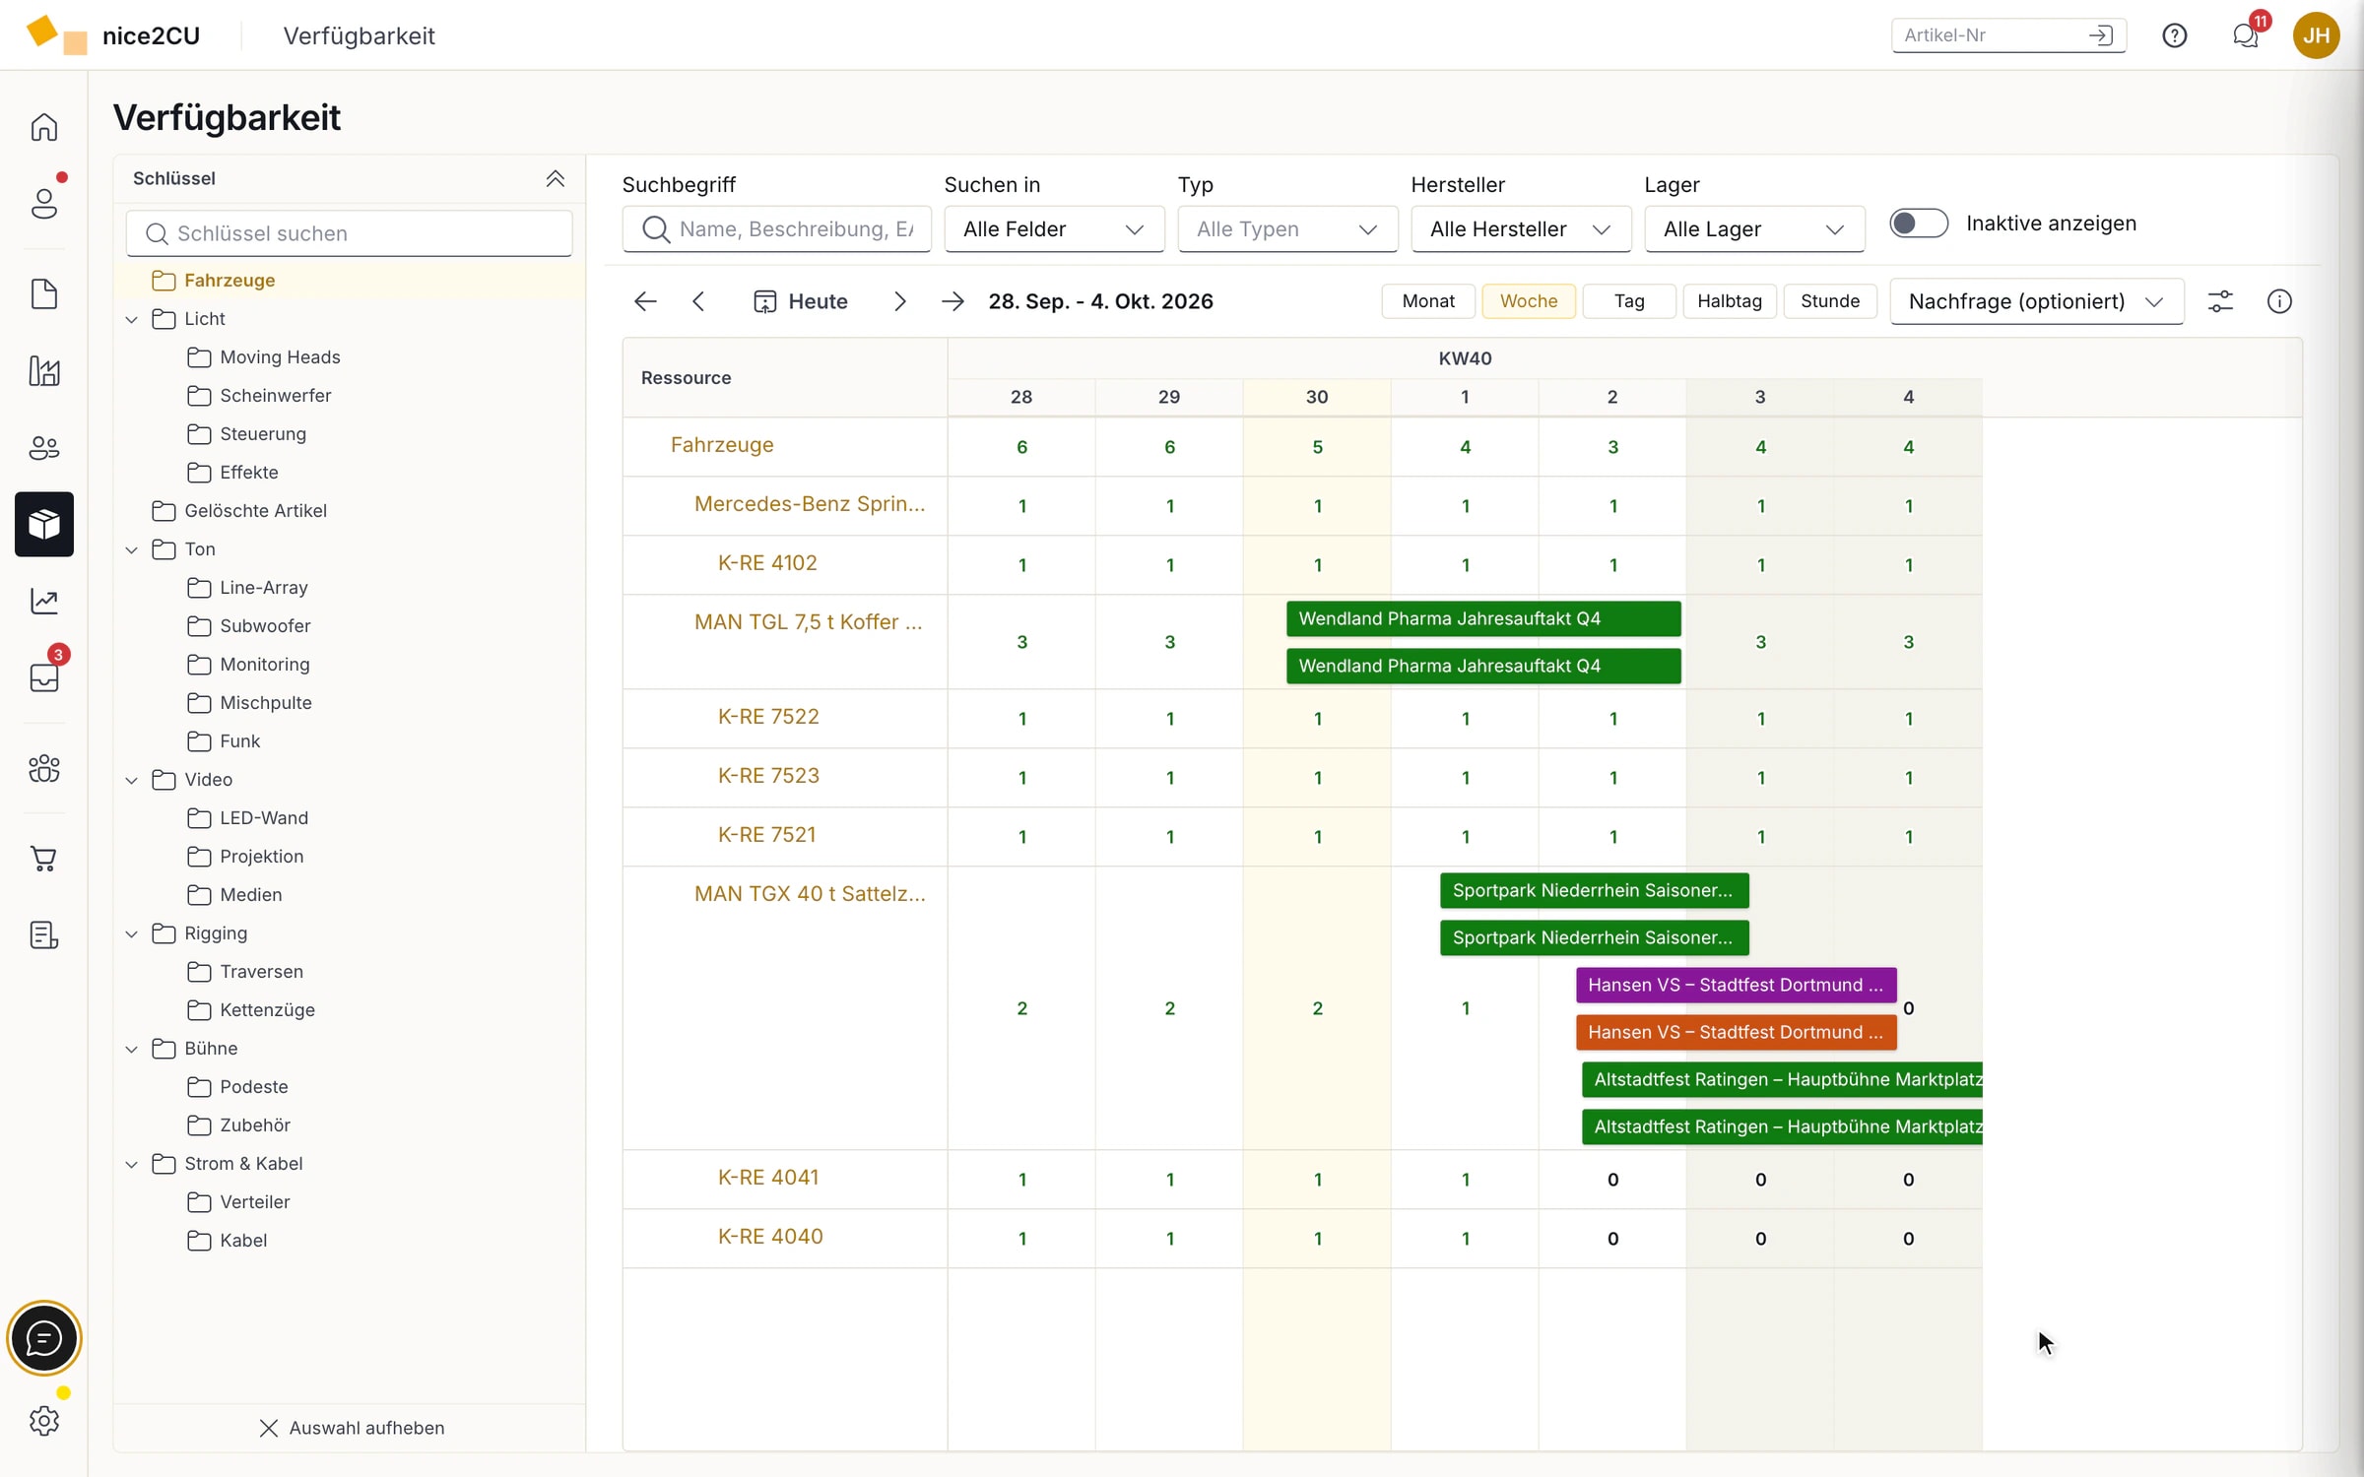
Task: Open the shopping cart icon in sidebar
Action: [44, 859]
